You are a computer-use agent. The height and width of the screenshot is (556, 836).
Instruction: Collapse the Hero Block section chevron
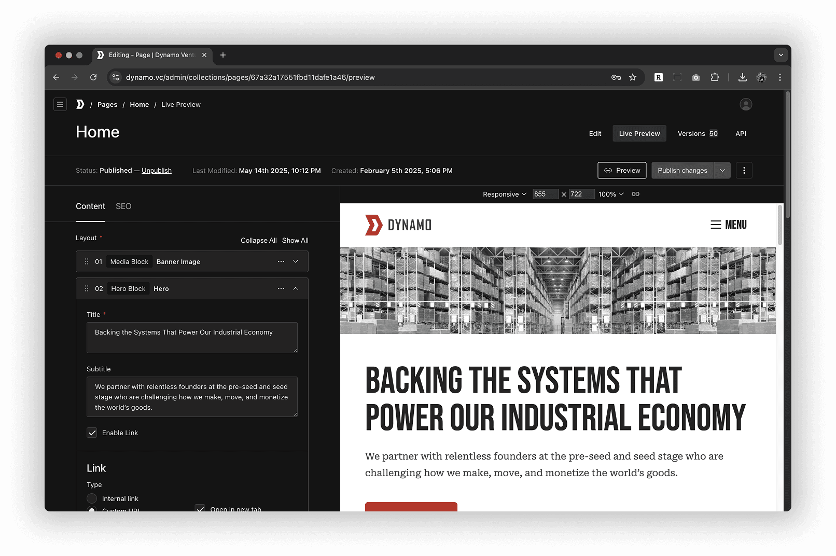(x=295, y=288)
